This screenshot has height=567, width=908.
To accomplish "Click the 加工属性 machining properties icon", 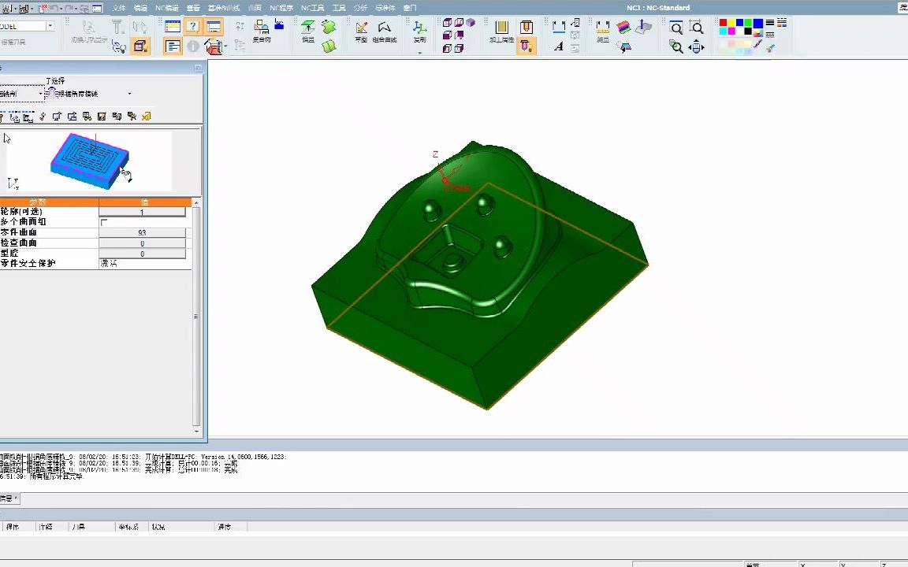I will click(501, 30).
